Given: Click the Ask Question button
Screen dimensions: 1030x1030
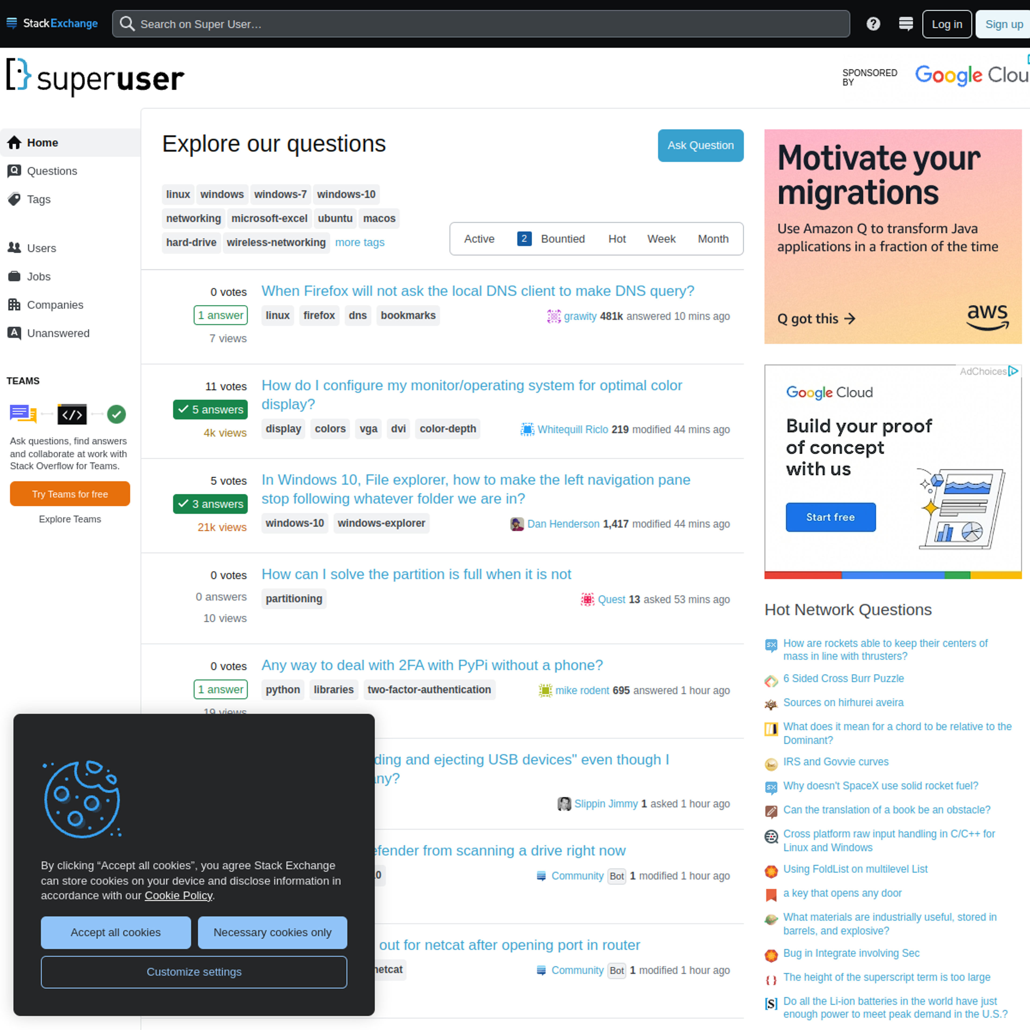Looking at the screenshot, I should click(x=700, y=145).
